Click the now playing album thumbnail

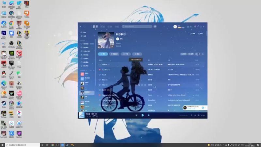coord(82,115)
